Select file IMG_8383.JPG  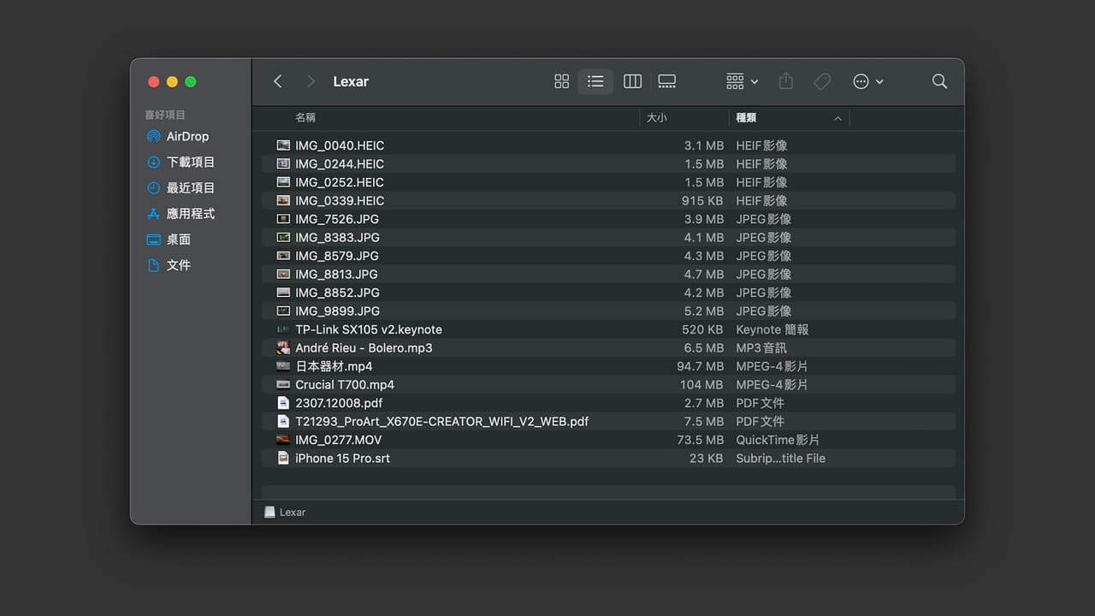(608, 237)
